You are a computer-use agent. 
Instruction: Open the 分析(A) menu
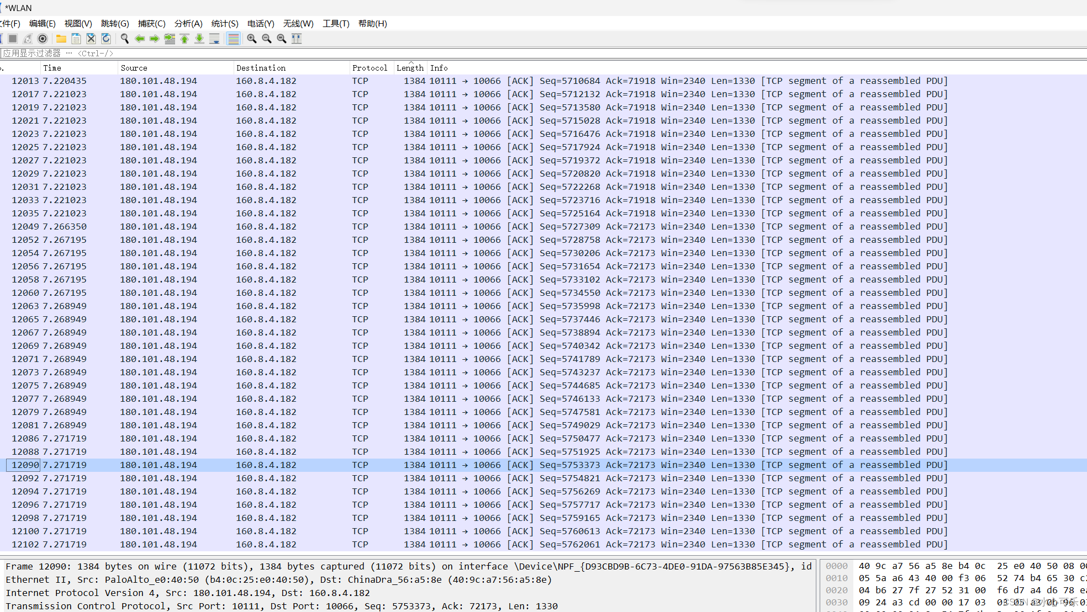pyautogui.click(x=188, y=23)
